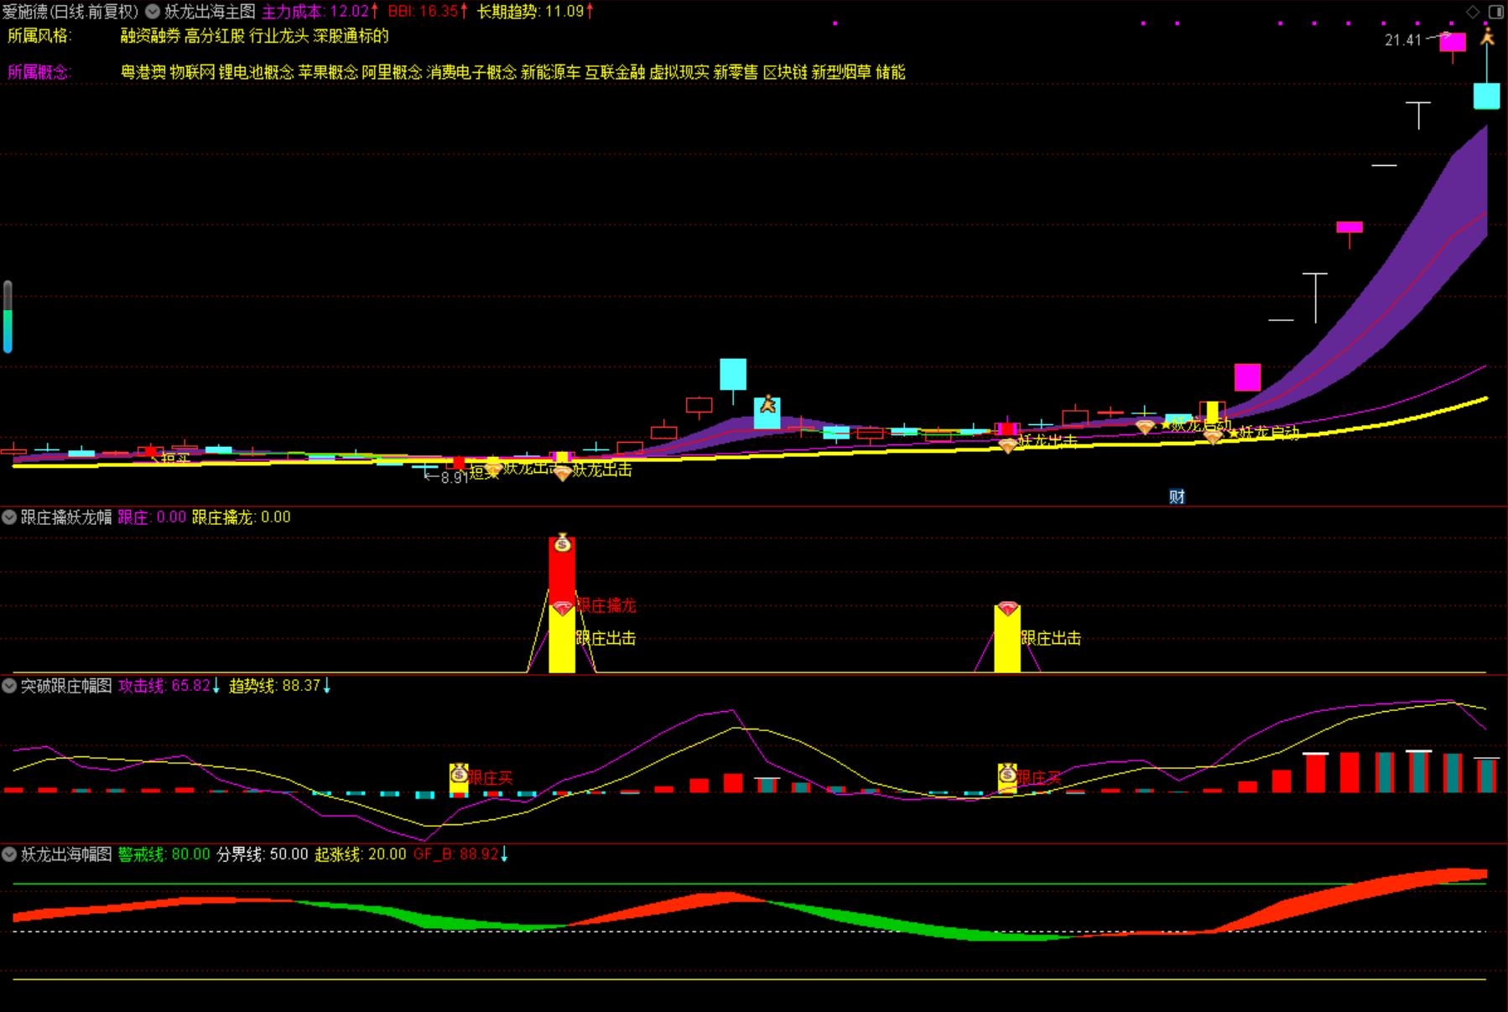Image resolution: width=1508 pixels, height=1012 pixels.
Task: Click the diamond icon in top-right corner
Action: [x=1473, y=12]
